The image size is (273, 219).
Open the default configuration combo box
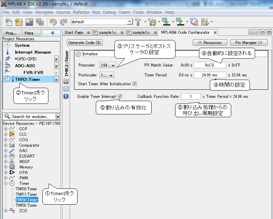coord(101,22)
